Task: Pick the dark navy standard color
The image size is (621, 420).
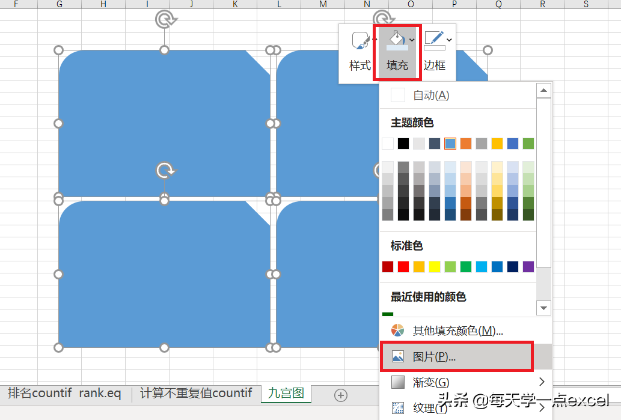Action: coord(513,267)
